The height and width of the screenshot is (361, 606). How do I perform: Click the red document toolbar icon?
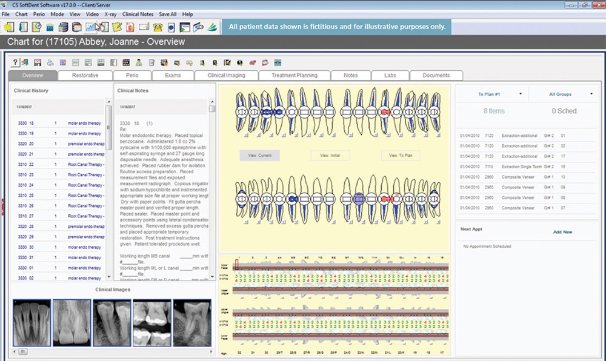coord(130,27)
